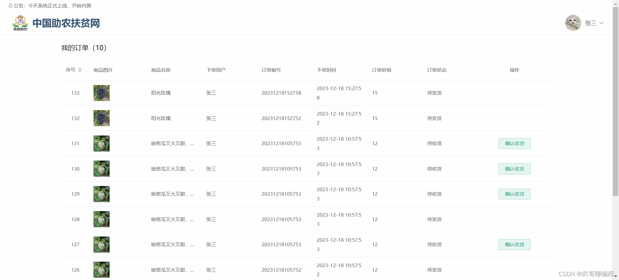Image resolution: width=619 pixels, height=280 pixels.
Task: Confirm receipt for order 129
Action: point(514,194)
